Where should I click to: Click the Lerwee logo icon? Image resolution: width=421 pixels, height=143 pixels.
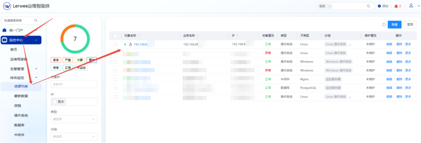[7, 6]
